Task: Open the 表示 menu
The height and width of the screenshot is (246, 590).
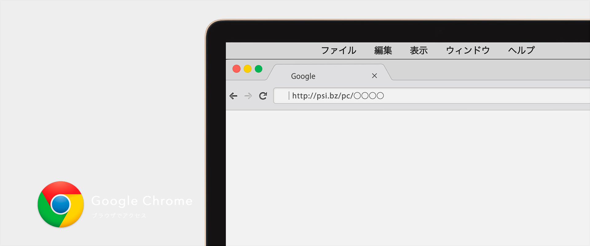Action: pos(419,50)
